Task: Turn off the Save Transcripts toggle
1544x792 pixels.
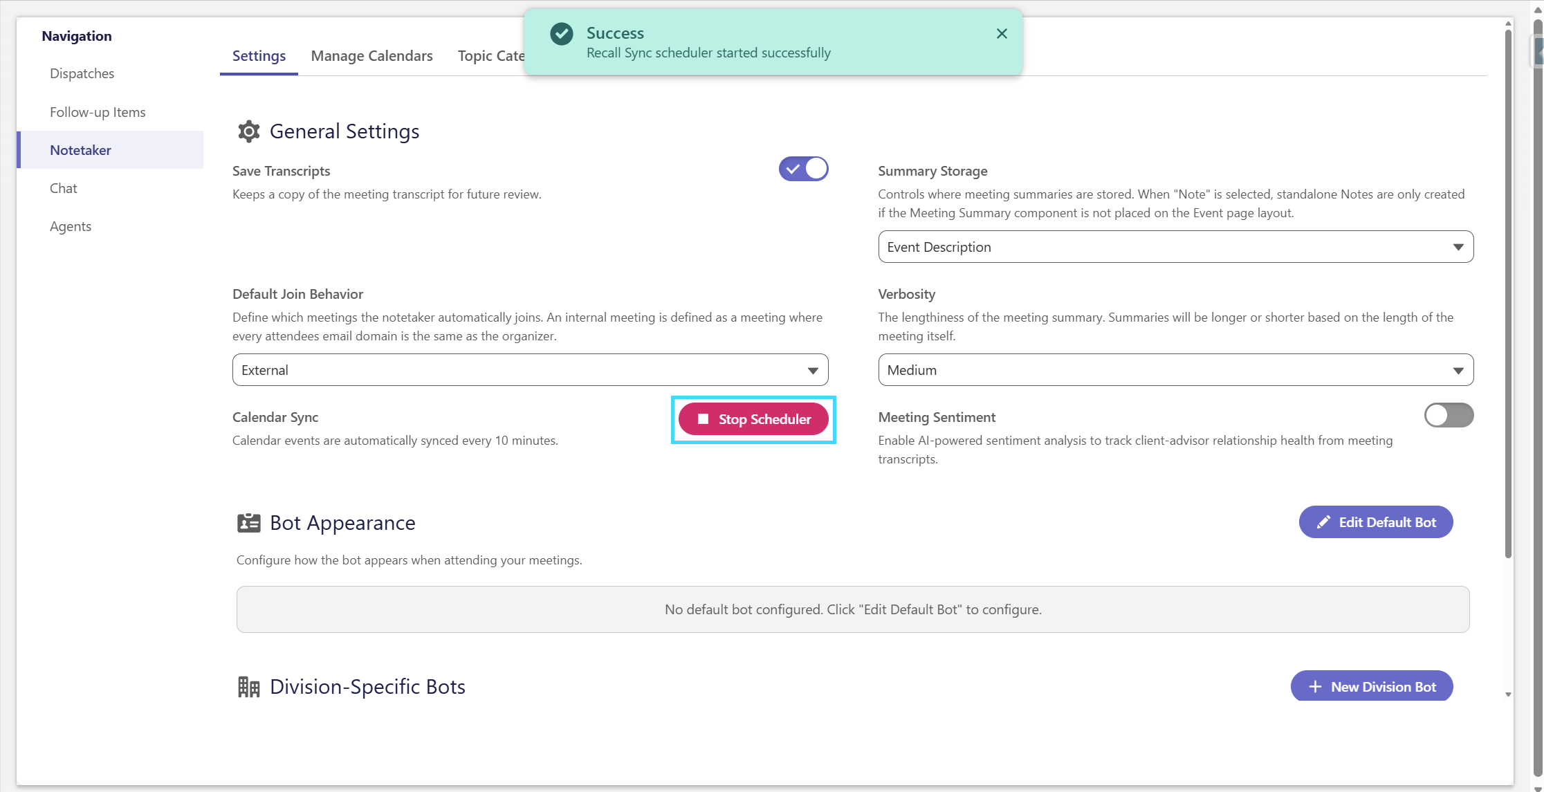Action: click(x=803, y=169)
